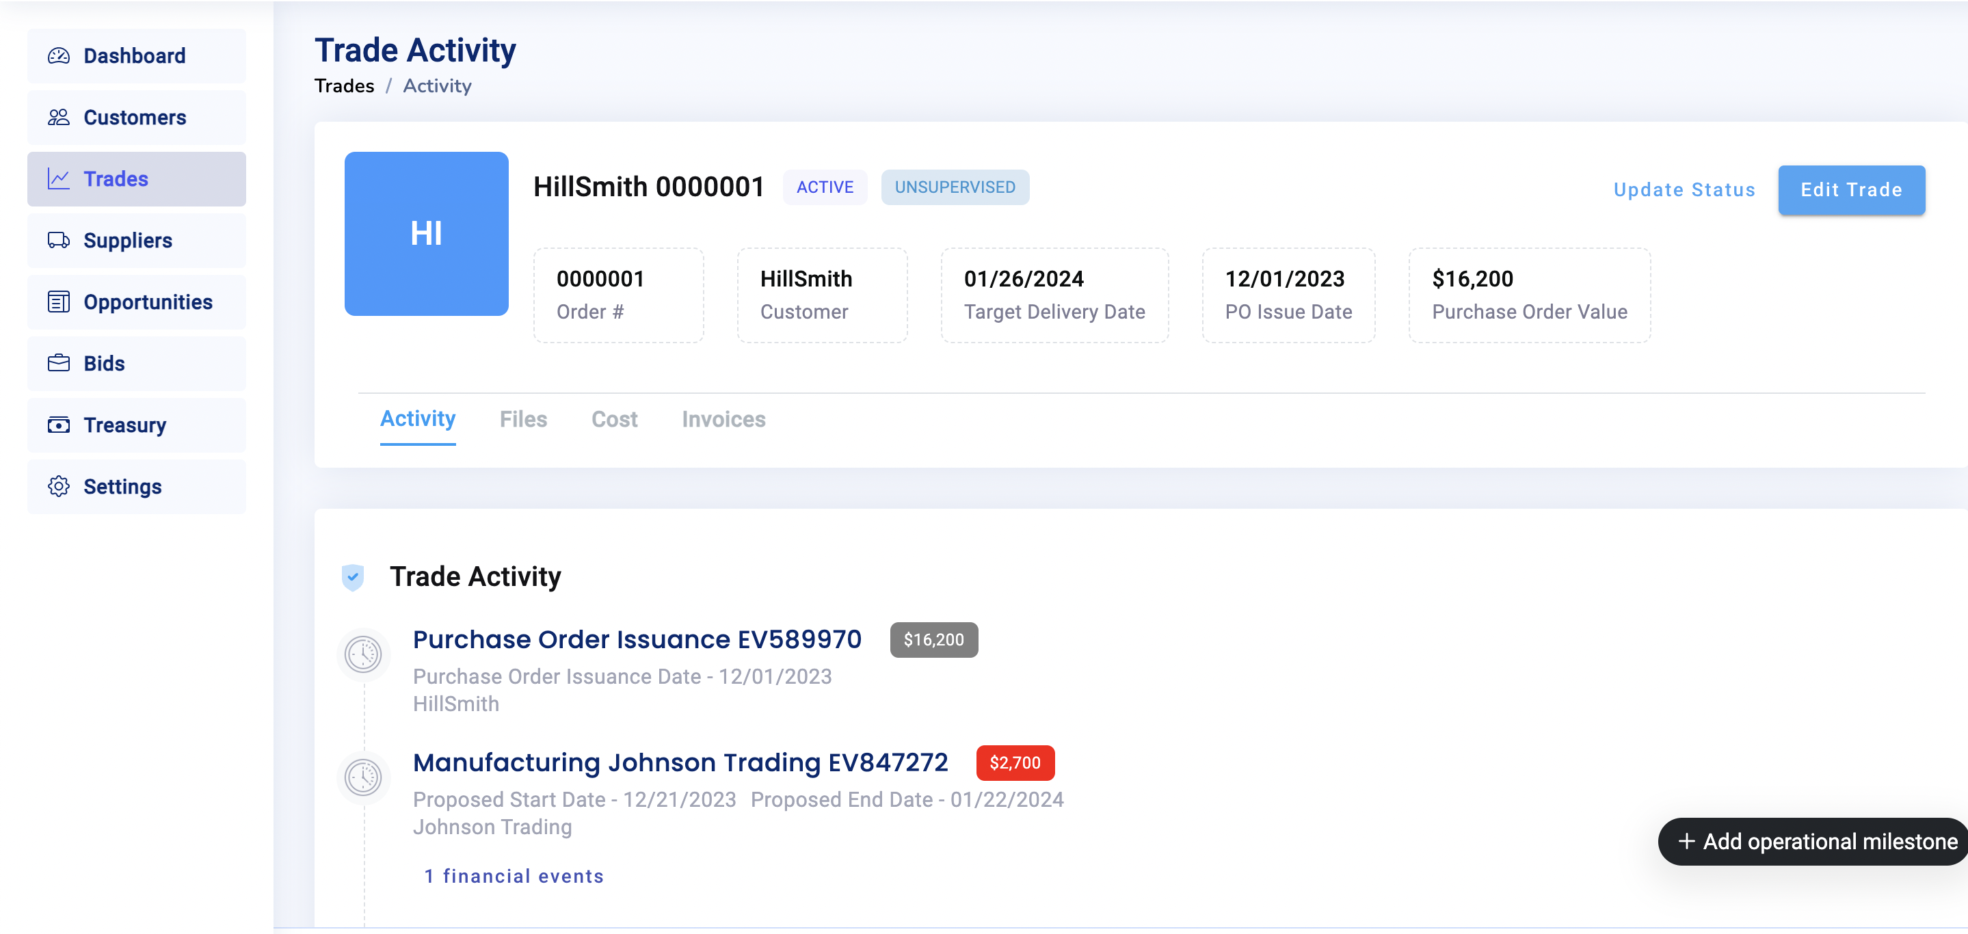Click the Purchase Order Issuance clock icon

click(x=363, y=654)
